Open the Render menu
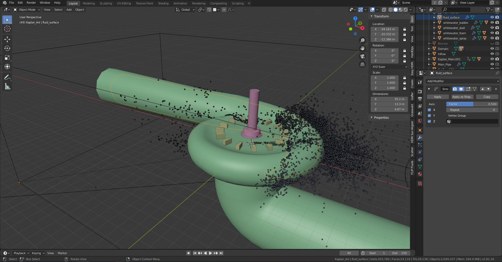 click(31, 3)
